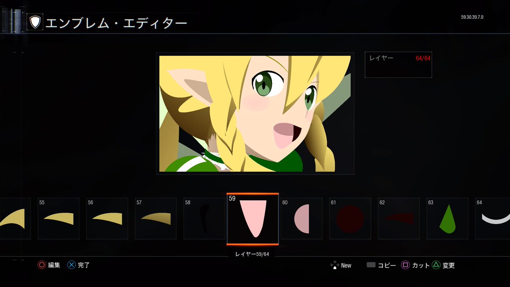Select layer 61 dark red circle

click(x=350, y=218)
